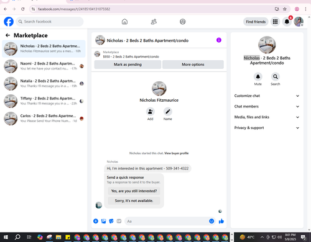Click the chat header title 'Nicholas · 2 Beds 2 Baths Apartment/condo'
This screenshot has height=242, width=311.
tap(147, 40)
